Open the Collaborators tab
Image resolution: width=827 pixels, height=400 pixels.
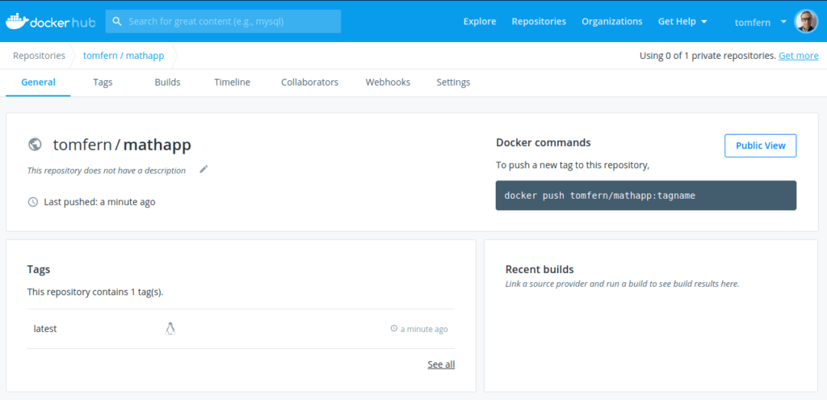309,82
